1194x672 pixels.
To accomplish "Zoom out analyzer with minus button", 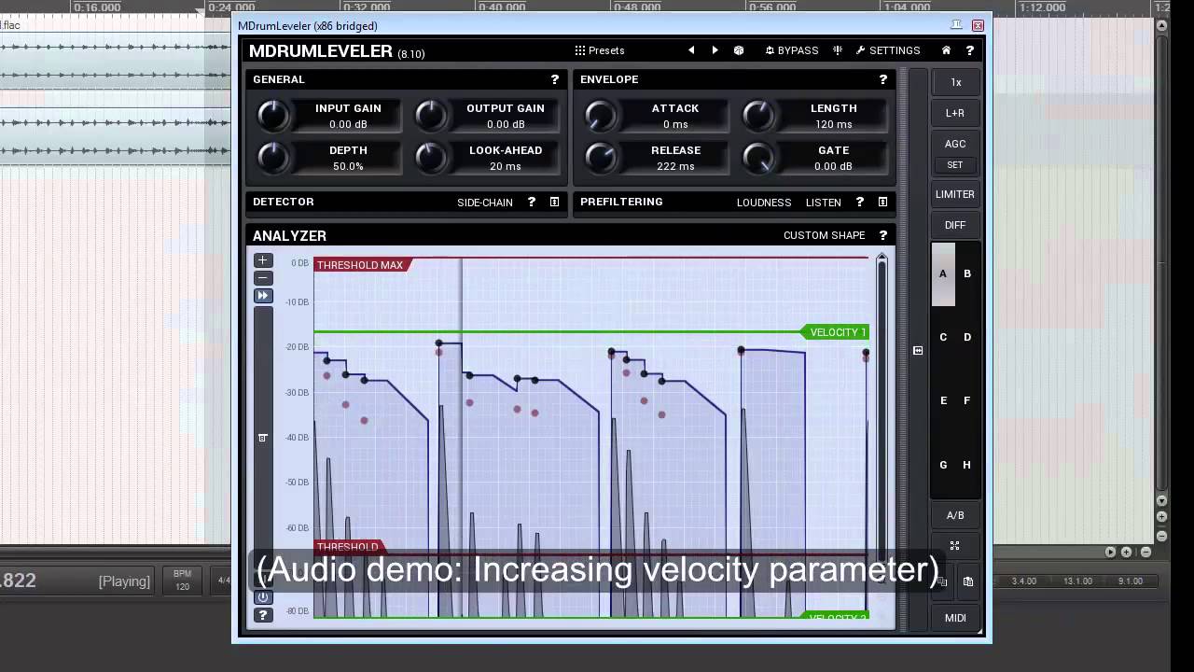I will coord(263,278).
